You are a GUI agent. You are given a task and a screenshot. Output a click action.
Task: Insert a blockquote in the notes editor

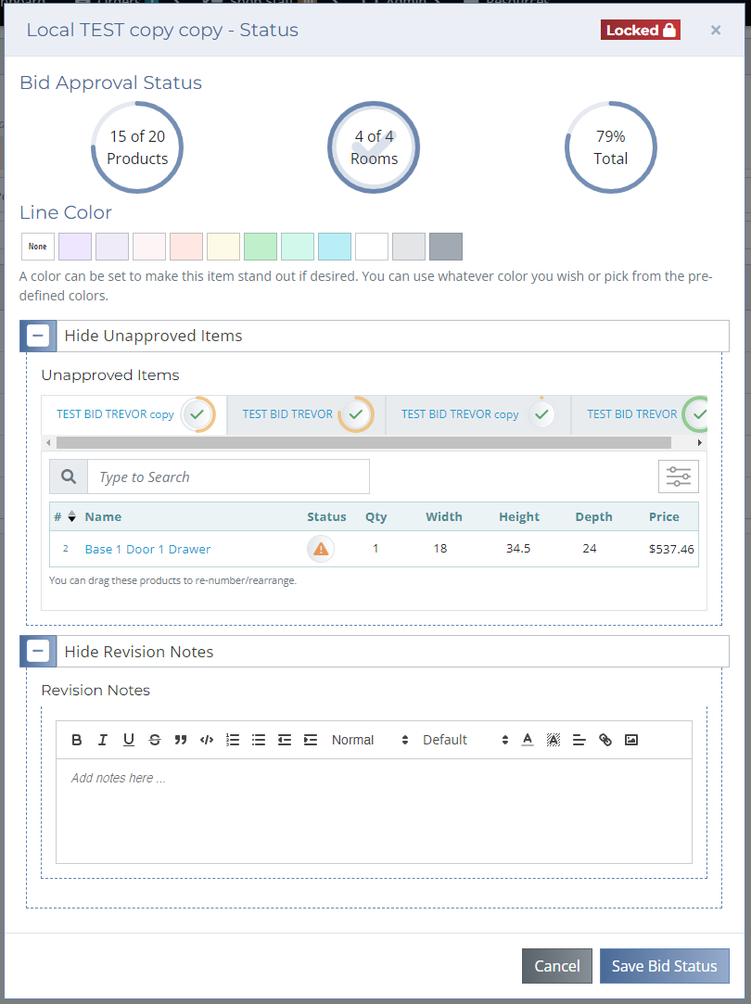181,740
